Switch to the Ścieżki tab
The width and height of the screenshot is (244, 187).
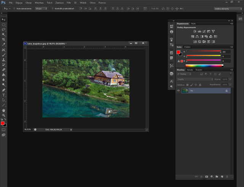point(199,70)
